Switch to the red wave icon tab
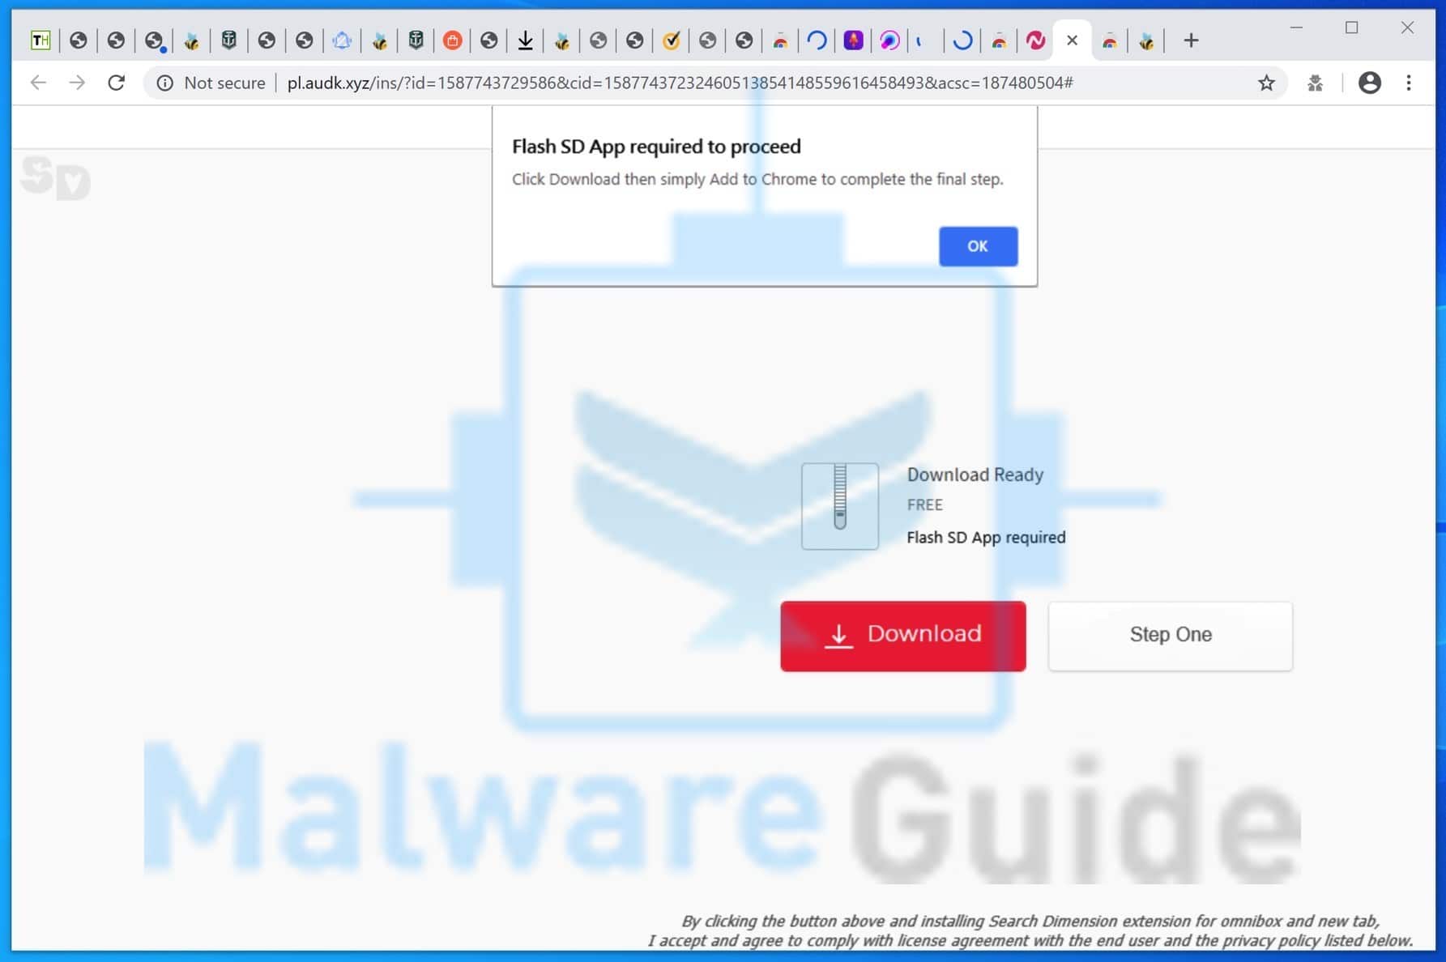The image size is (1446, 962). (1035, 40)
